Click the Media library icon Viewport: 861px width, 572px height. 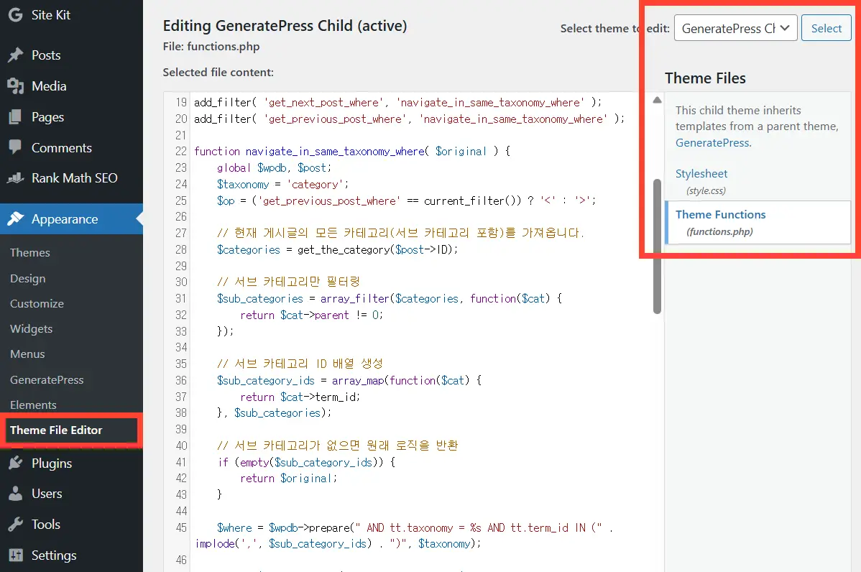15,86
